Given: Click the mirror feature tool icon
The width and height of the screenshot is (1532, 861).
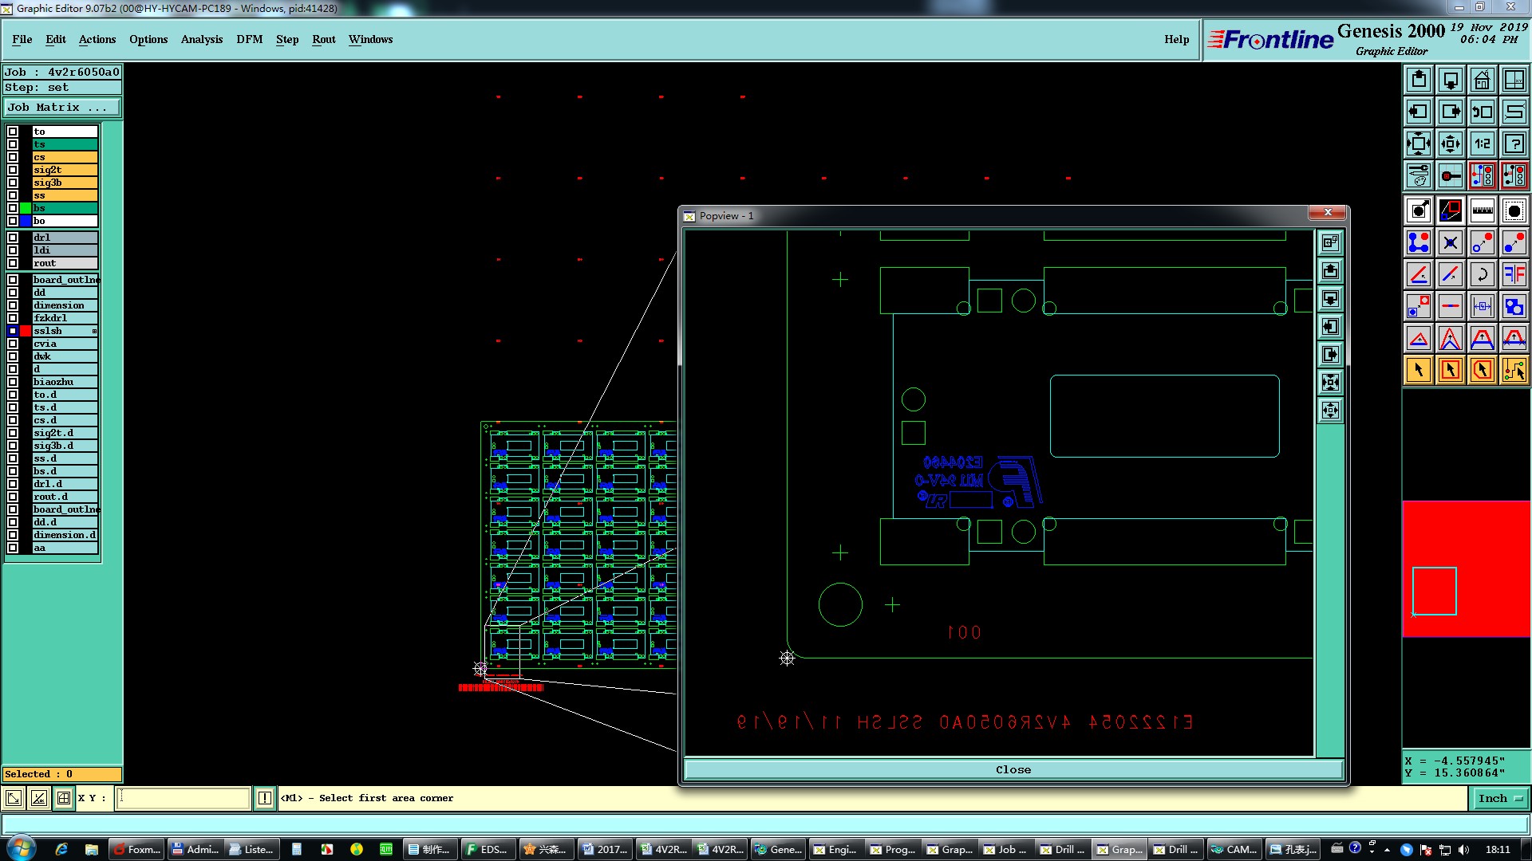Looking at the screenshot, I should [1514, 274].
